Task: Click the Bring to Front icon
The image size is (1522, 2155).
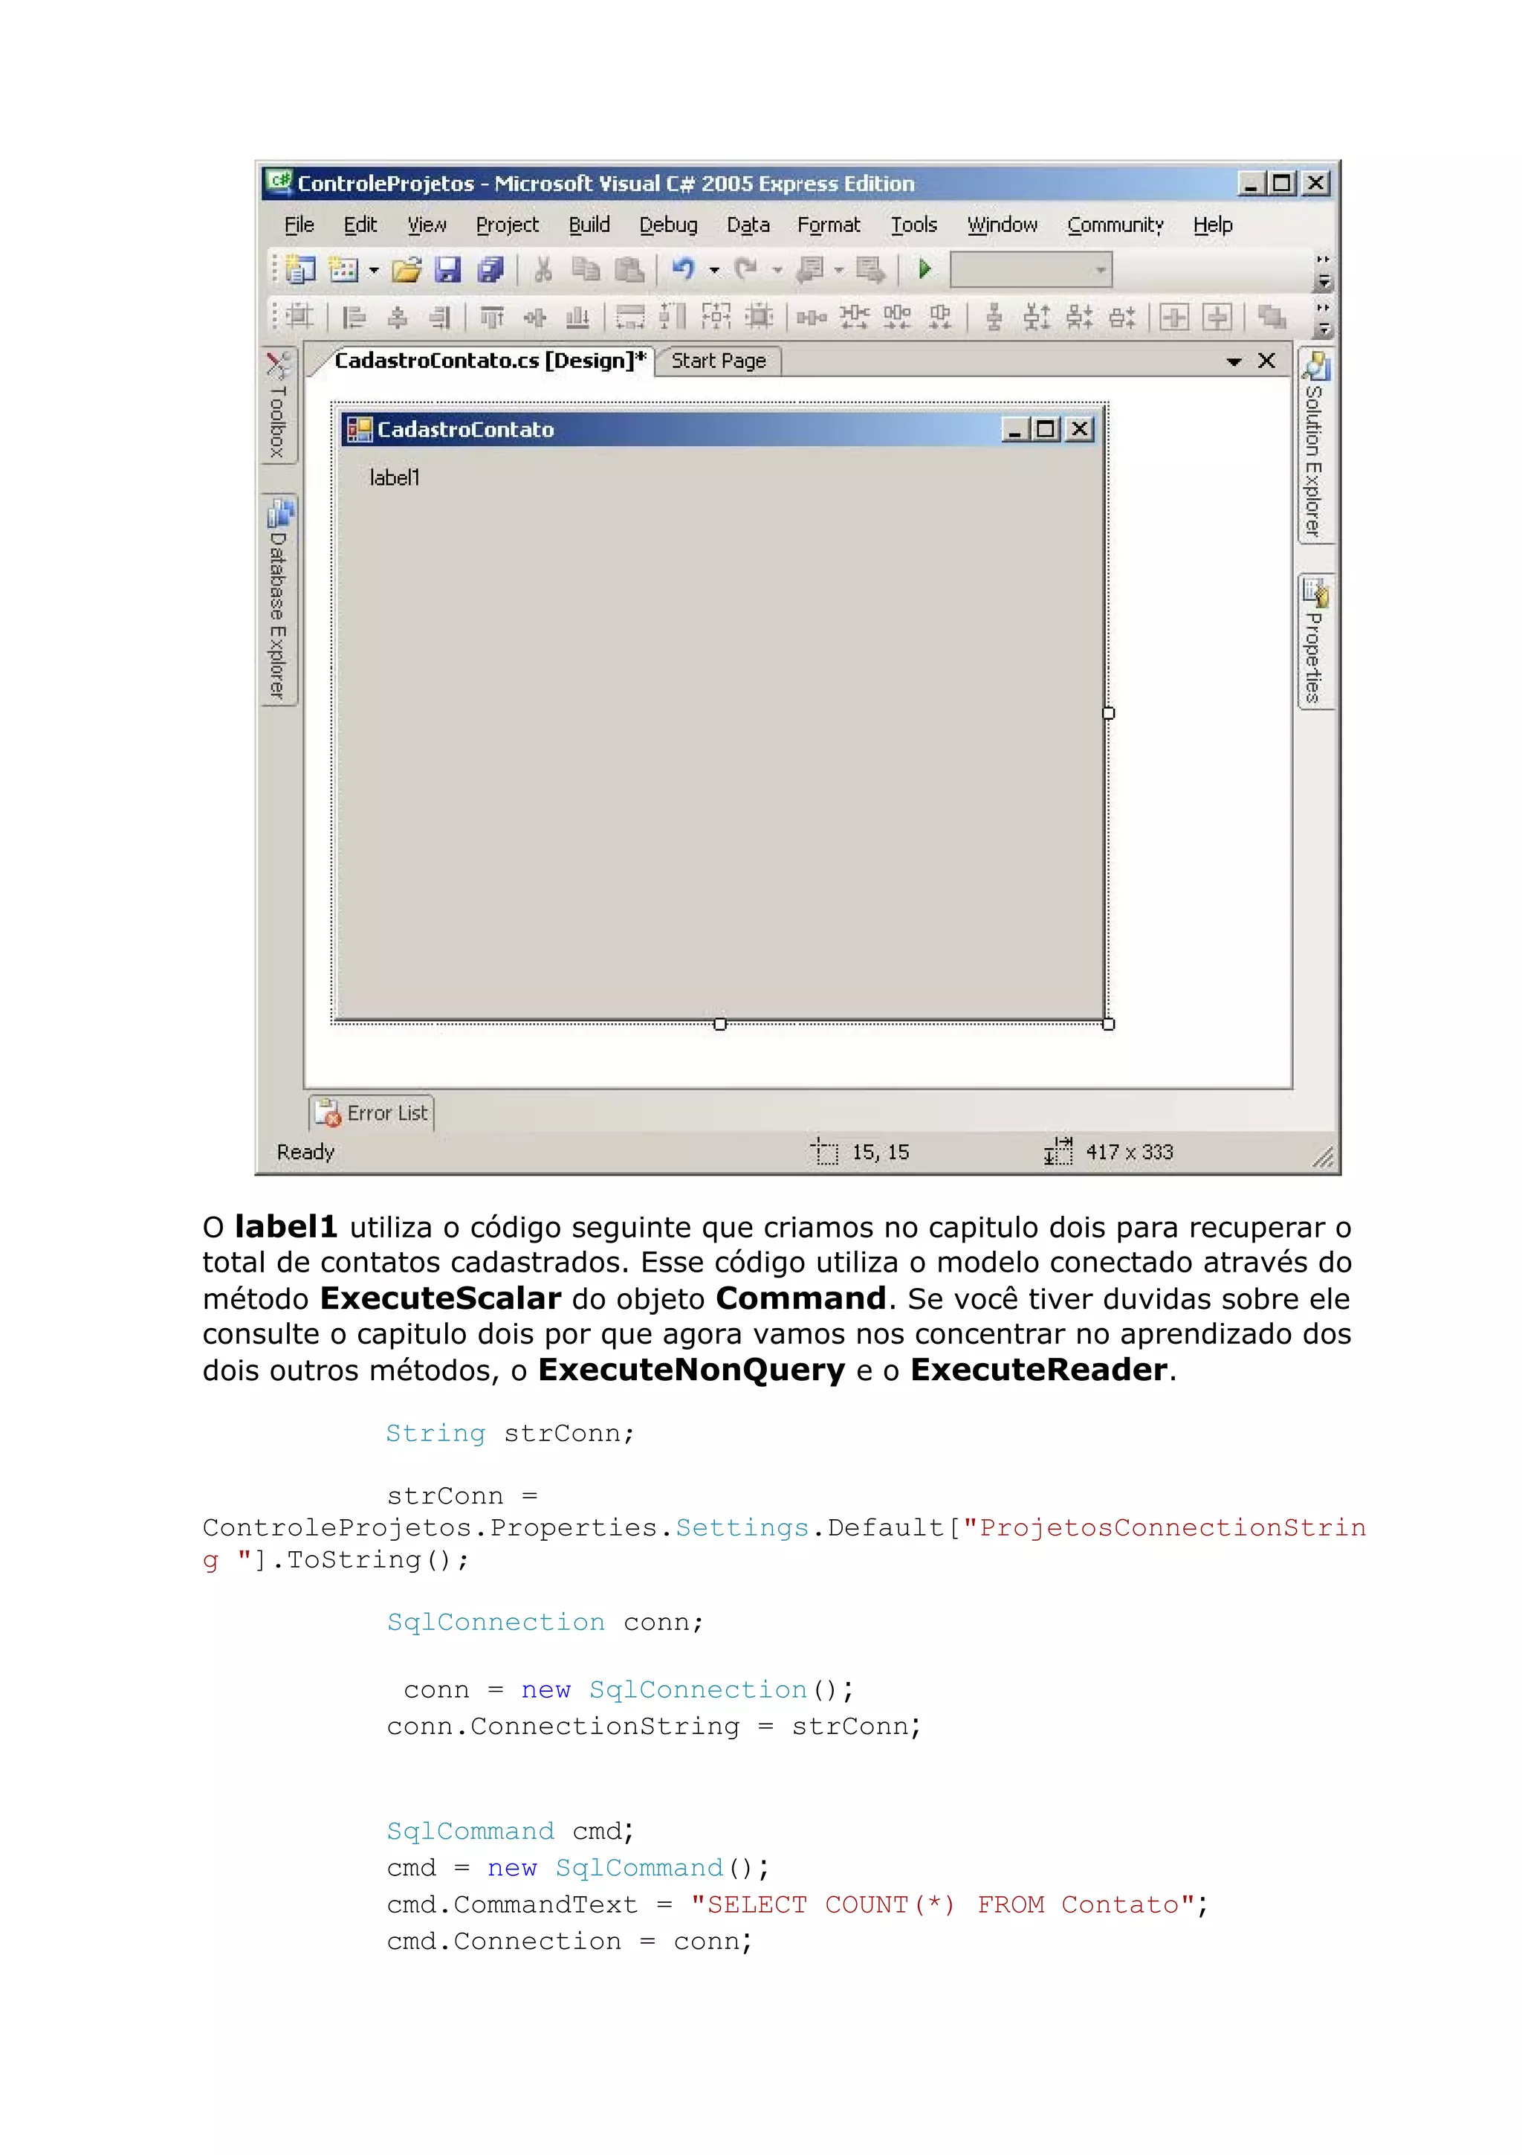Action: click(x=1271, y=318)
